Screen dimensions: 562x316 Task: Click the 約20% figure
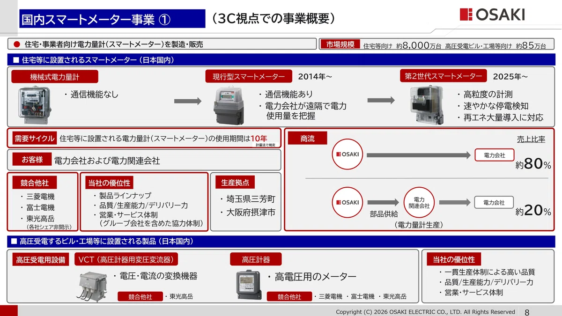533,211
